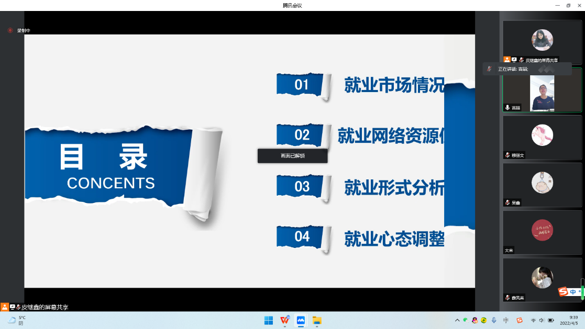The width and height of the screenshot is (585, 329).
Task: Select the speaking participant's video tile
Action: [542, 93]
